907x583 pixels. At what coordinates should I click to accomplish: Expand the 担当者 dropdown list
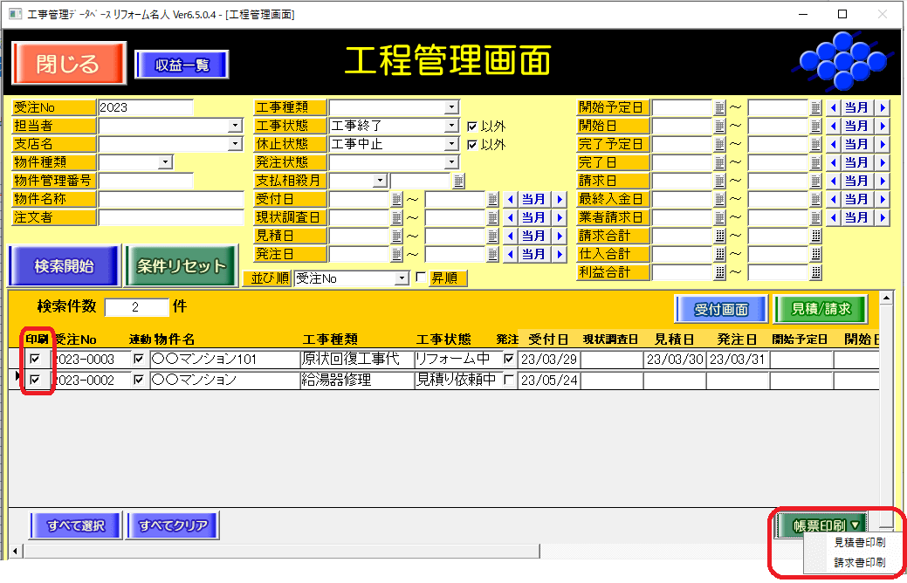click(x=235, y=126)
